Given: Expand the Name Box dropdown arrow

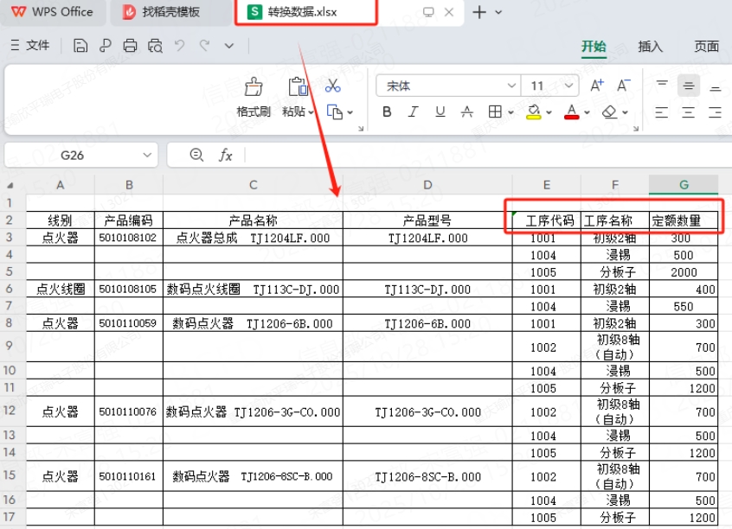Looking at the screenshot, I should click(146, 155).
